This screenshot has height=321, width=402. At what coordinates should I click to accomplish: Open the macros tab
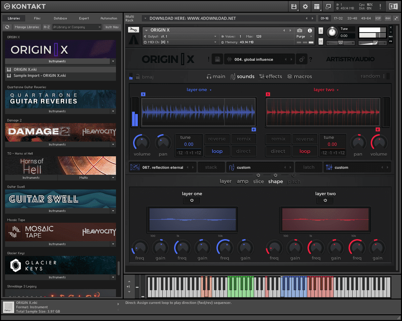tap(299, 76)
